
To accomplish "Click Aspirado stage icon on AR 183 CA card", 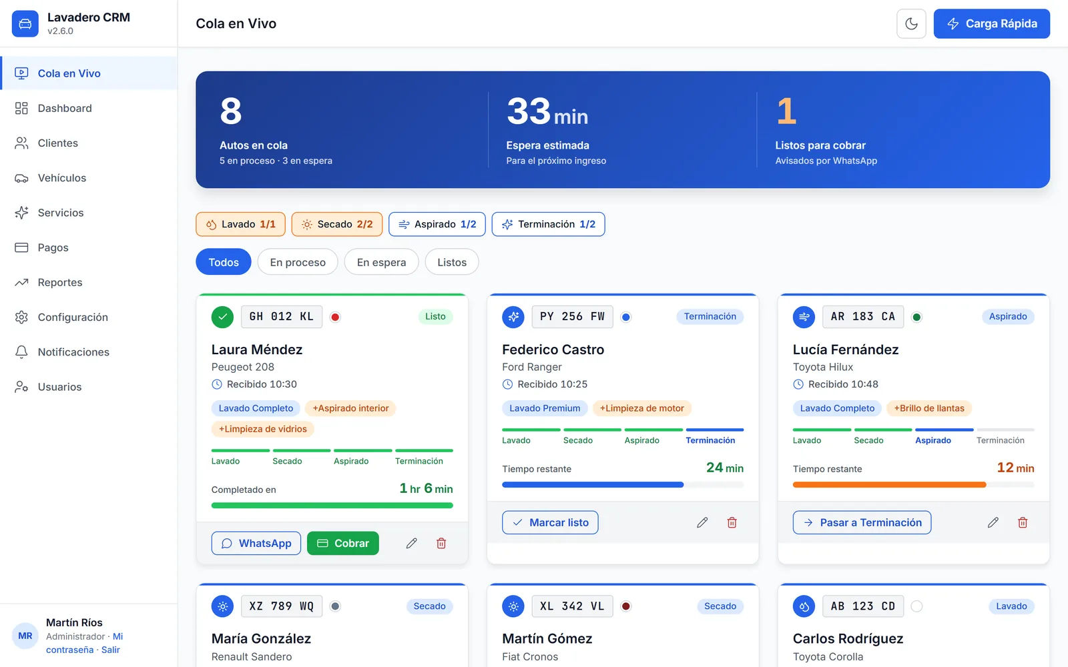I will click(804, 317).
